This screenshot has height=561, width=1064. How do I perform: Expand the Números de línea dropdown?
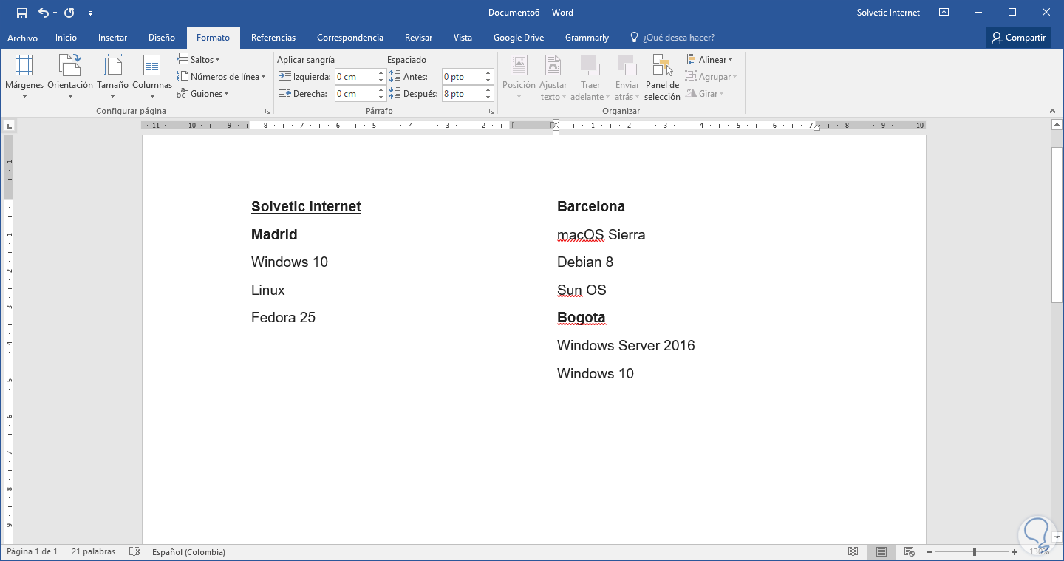click(x=221, y=77)
